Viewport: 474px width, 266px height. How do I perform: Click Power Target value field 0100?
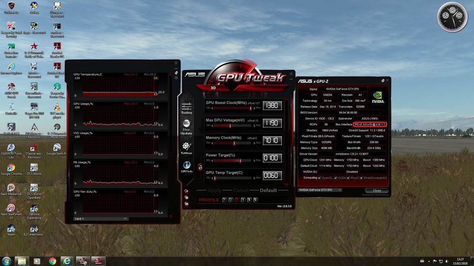point(273,158)
